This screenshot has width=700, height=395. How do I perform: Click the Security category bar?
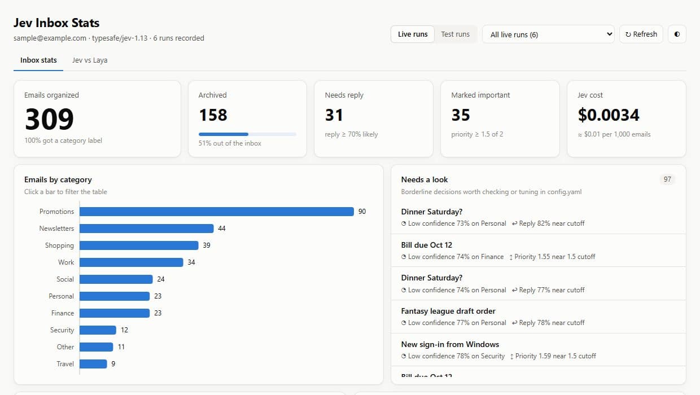[98, 330]
